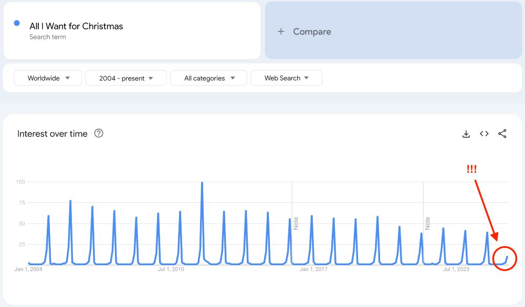The width and height of the screenshot is (525, 307).
Task: Open help for Interest over time
Action: click(x=99, y=133)
